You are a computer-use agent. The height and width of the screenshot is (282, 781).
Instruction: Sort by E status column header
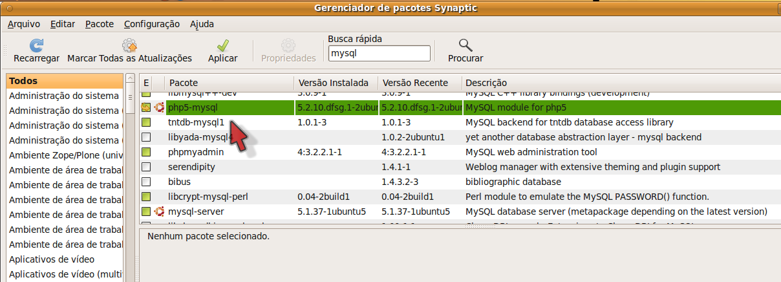click(x=146, y=83)
